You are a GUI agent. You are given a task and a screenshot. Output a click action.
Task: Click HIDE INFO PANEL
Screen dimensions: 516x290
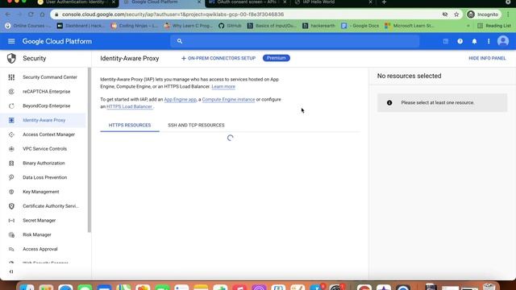(x=487, y=58)
